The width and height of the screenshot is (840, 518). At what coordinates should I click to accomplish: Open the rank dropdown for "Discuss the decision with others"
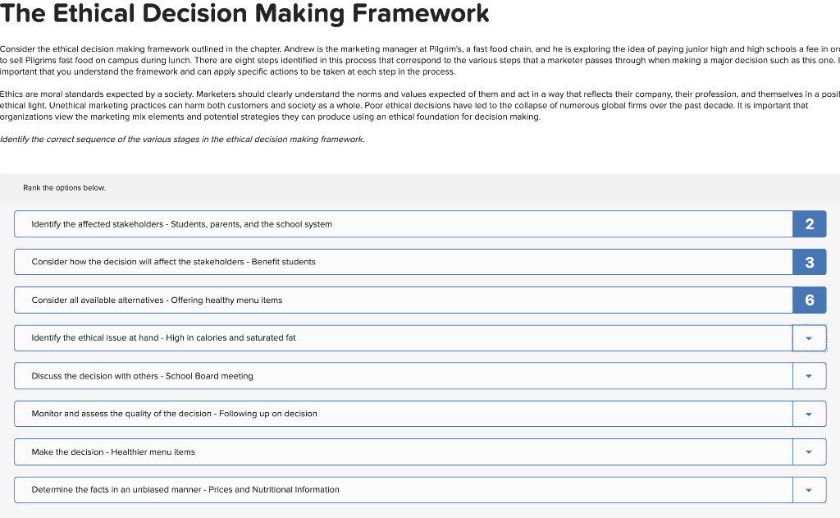click(x=809, y=375)
